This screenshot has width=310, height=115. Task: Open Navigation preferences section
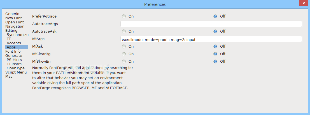tap(15, 26)
